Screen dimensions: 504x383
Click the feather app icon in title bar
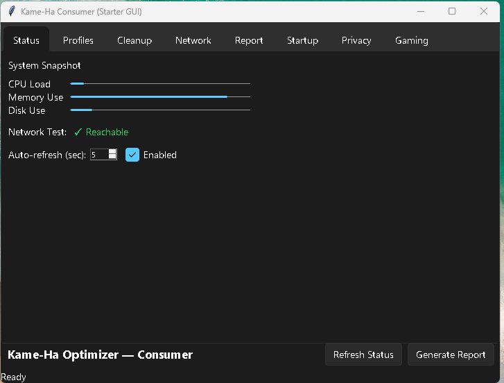pyautogui.click(x=12, y=11)
